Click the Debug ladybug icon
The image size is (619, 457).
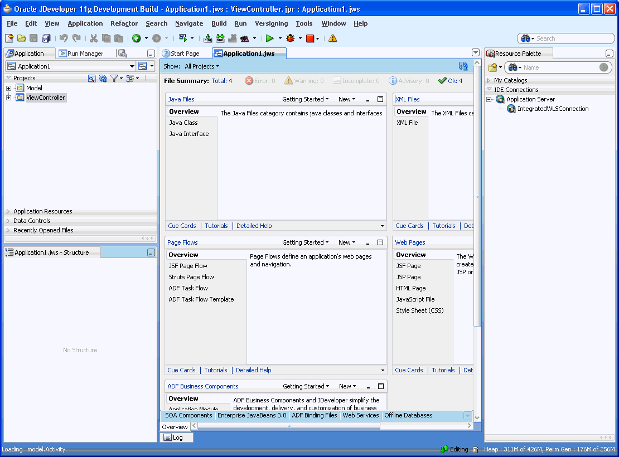coord(291,38)
